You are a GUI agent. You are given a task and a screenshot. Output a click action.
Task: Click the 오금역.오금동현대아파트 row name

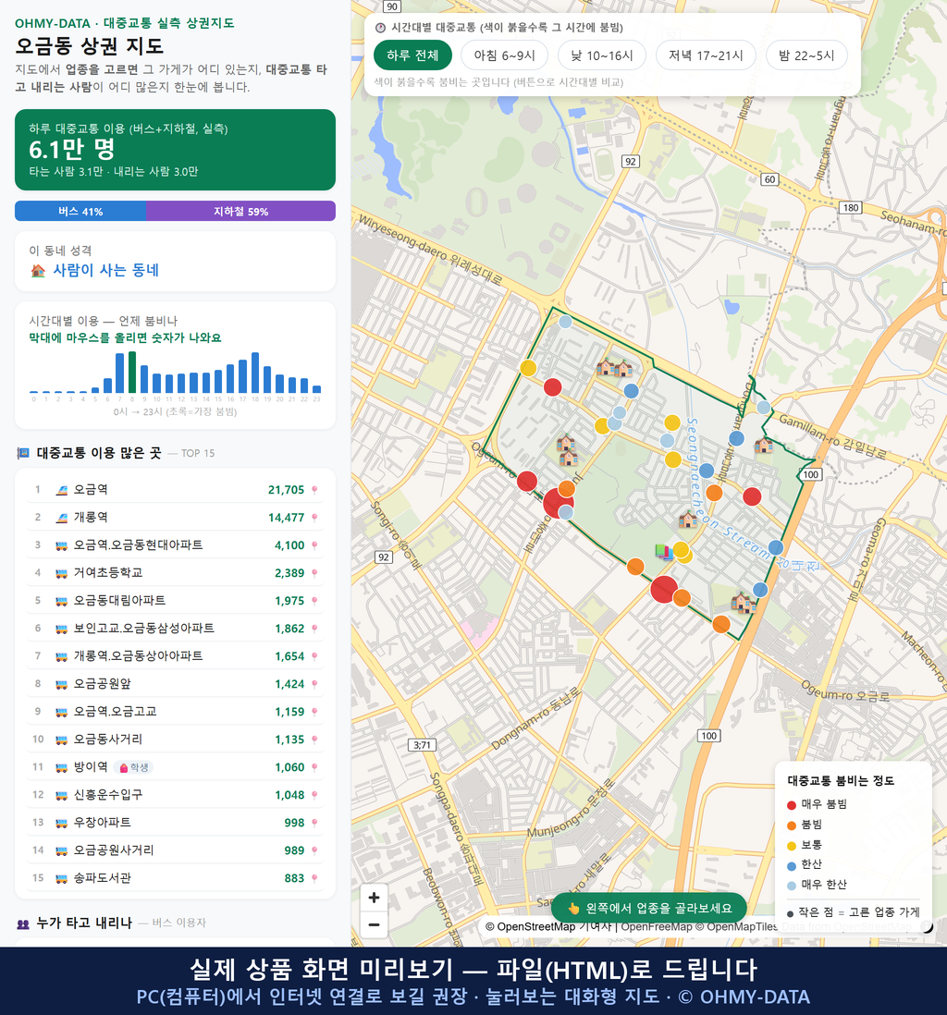click(x=138, y=545)
